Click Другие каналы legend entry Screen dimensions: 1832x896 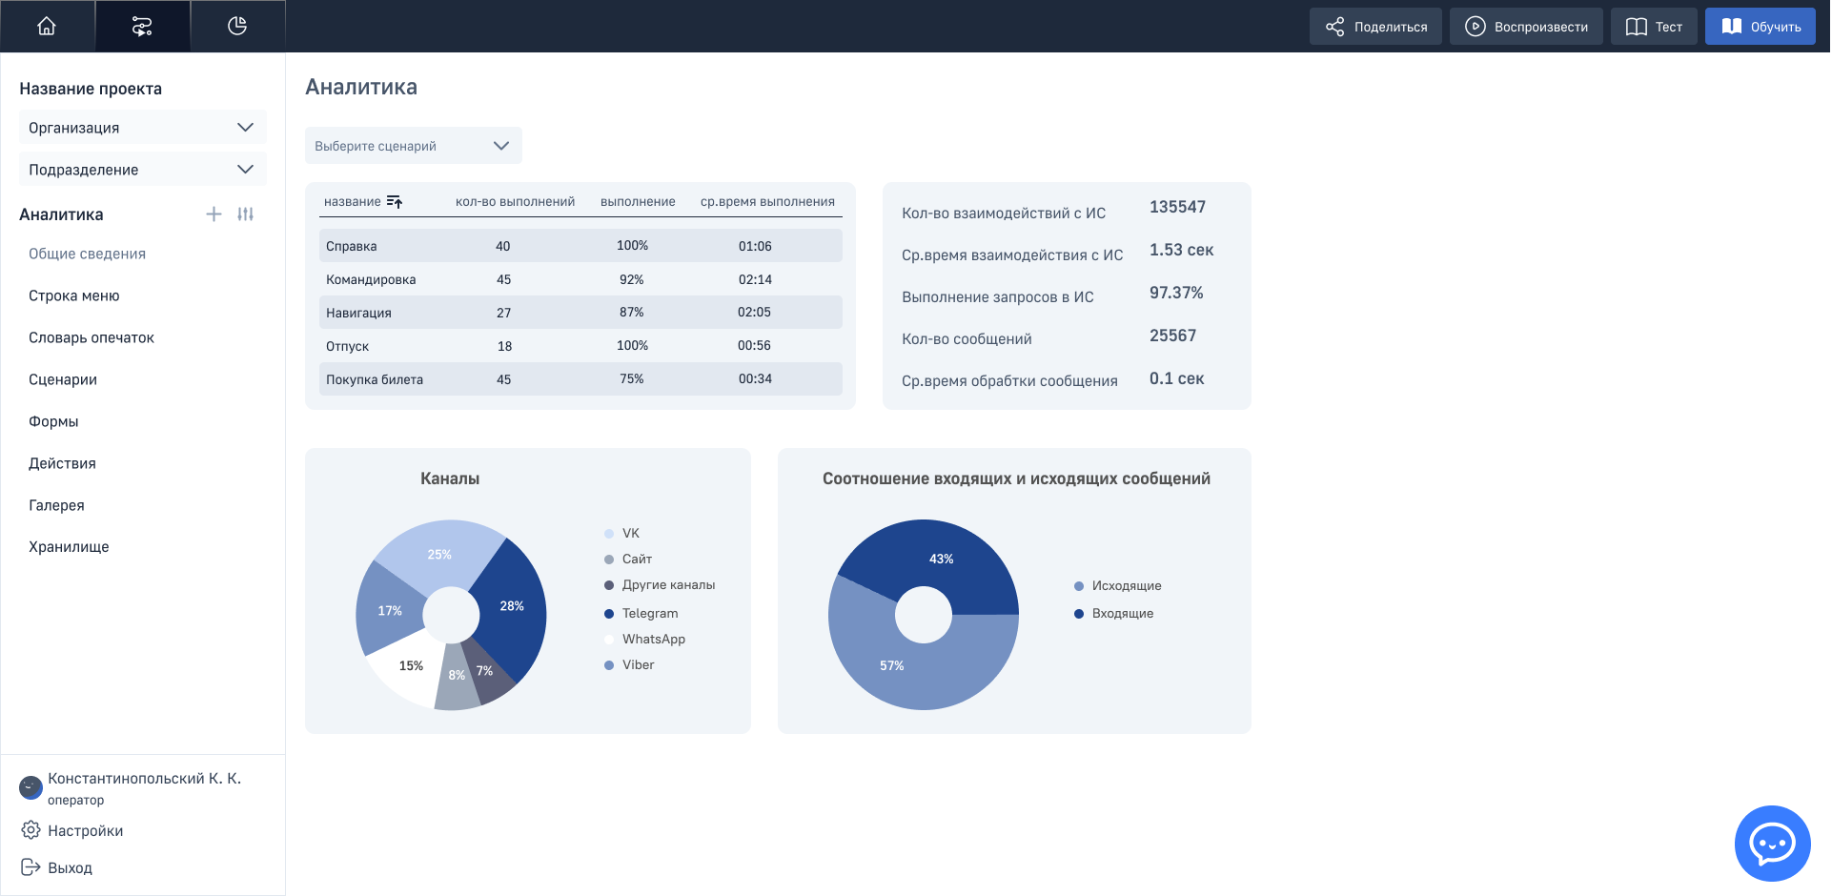click(x=660, y=585)
